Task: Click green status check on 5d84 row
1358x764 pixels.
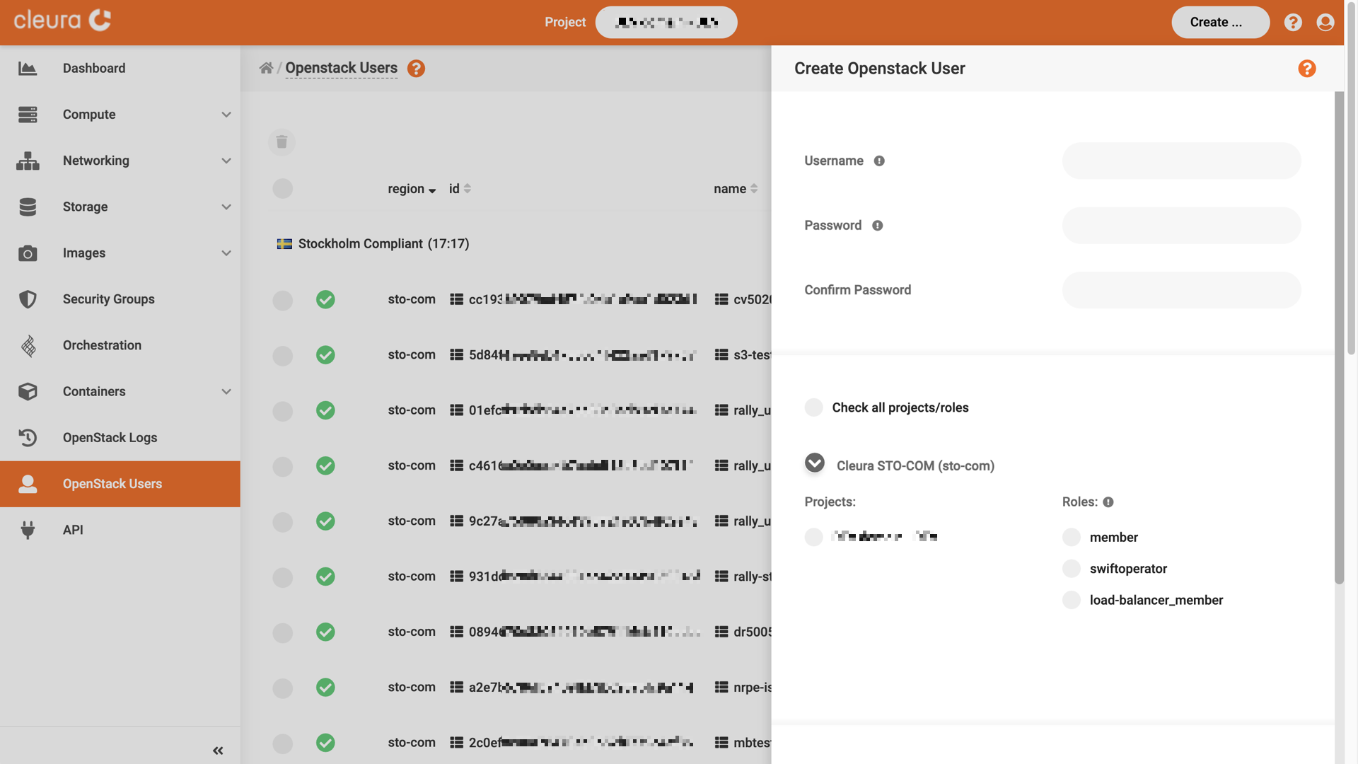Action: tap(325, 355)
